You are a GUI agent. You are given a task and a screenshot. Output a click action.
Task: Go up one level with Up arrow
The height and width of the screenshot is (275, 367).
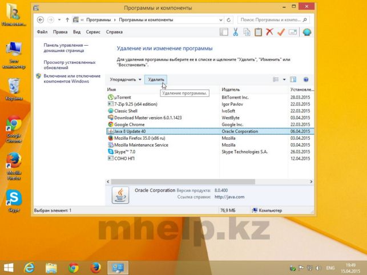pyautogui.click(x=67, y=20)
